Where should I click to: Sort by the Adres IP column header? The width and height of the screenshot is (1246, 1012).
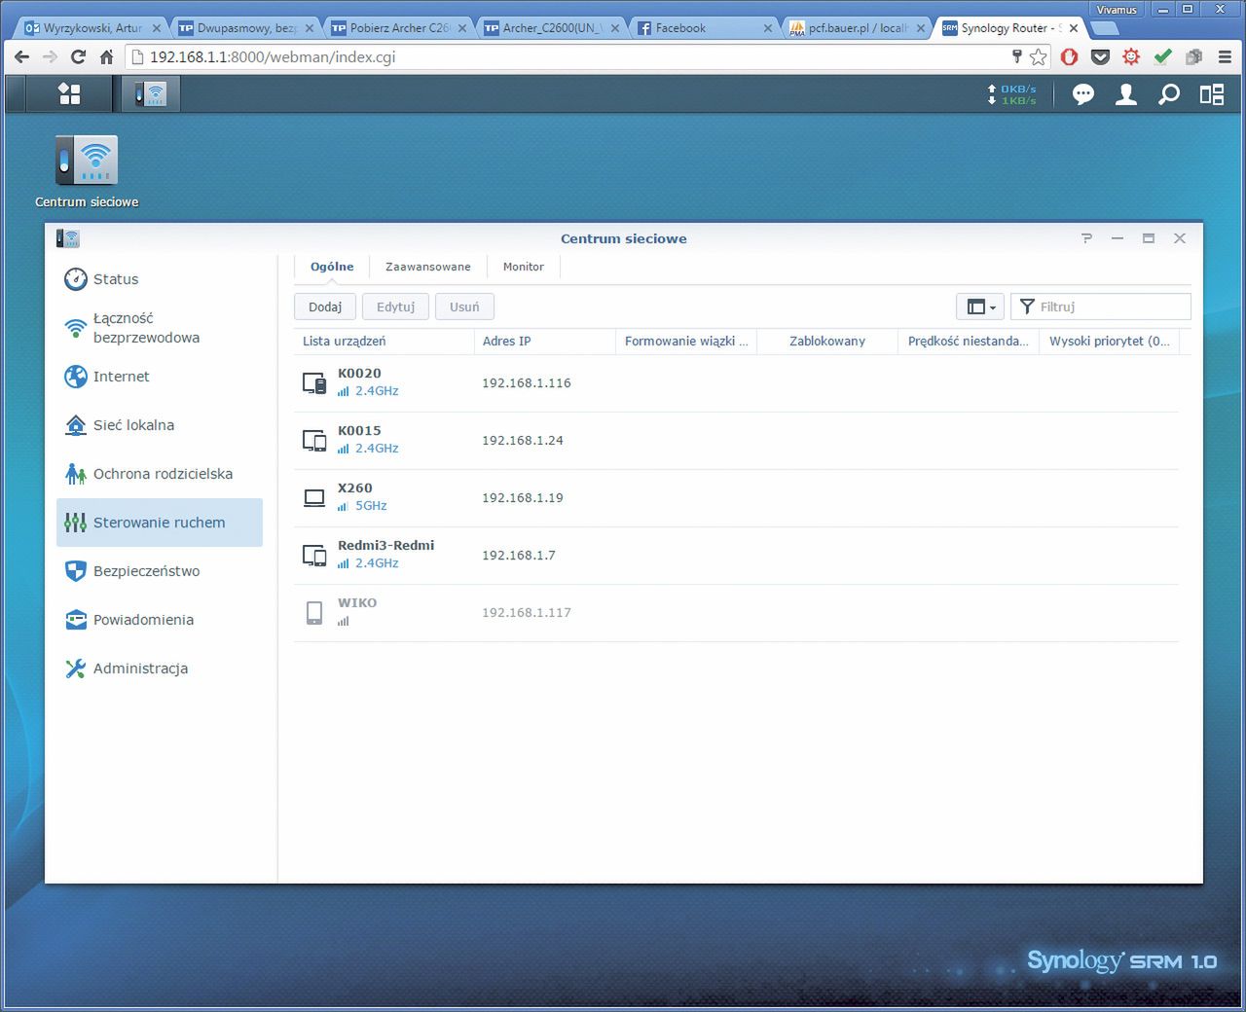pos(544,342)
